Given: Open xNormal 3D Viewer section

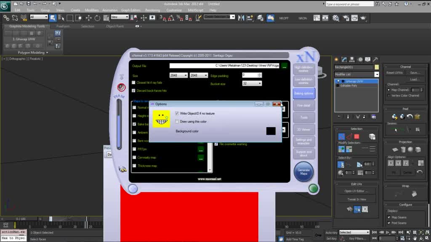Looking at the screenshot, I should click(304, 130).
